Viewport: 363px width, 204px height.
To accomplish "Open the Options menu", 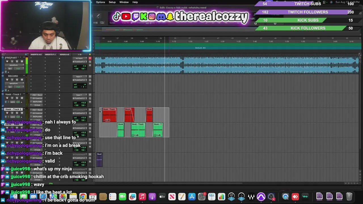I will 100,2.
